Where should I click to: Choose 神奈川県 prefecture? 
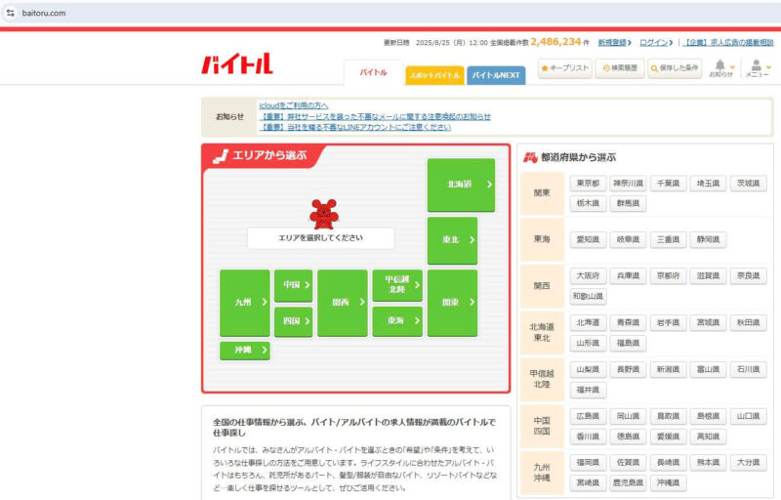[628, 184]
